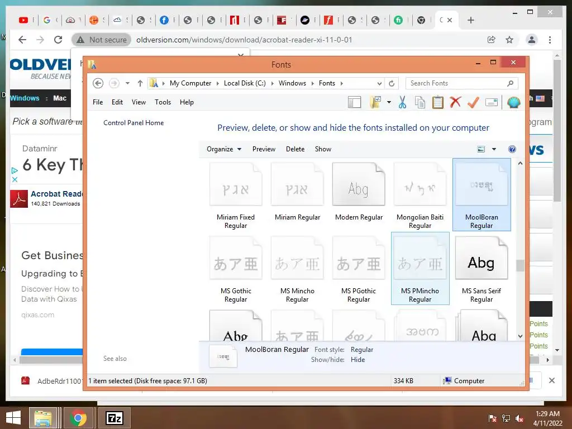The height and width of the screenshot is (429, 572).
Task: Click the Back arrow in Fonts window
Action: (98, 83)
